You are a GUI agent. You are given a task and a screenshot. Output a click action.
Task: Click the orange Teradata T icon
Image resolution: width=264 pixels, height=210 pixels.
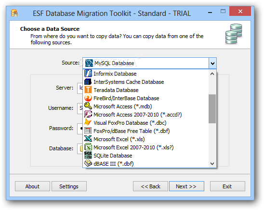point(88,90)
